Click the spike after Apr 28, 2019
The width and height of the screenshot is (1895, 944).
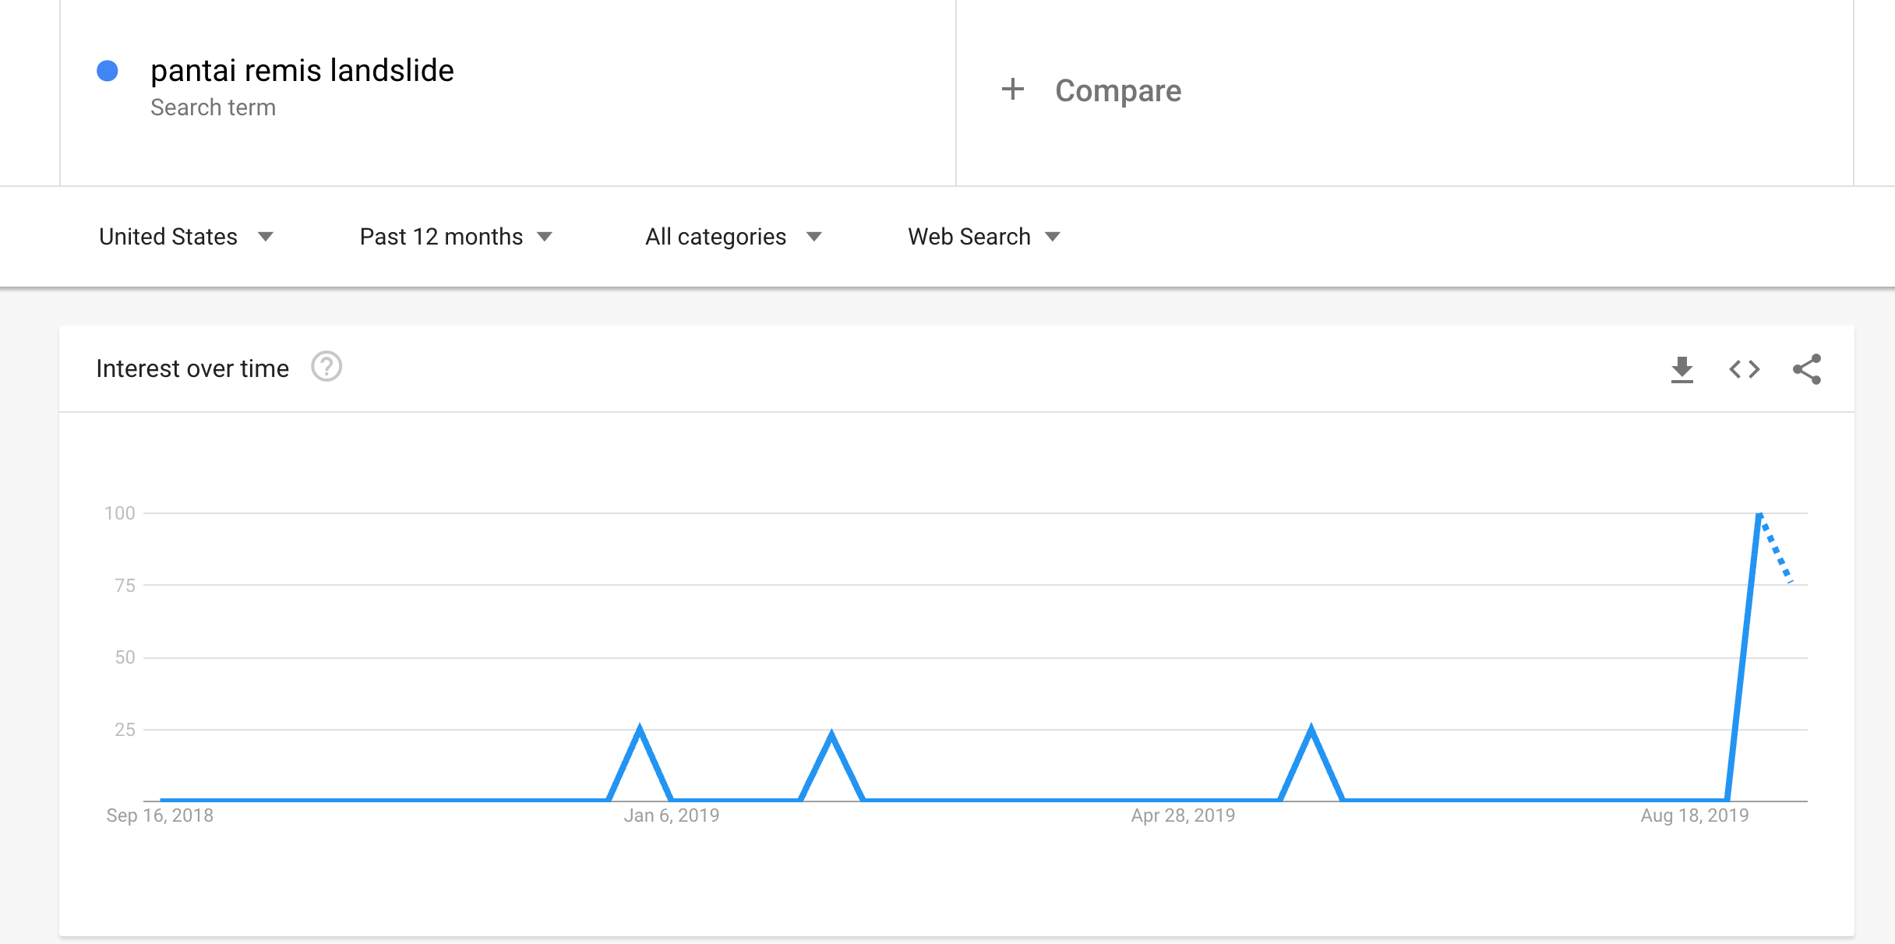click(1311, 727)
